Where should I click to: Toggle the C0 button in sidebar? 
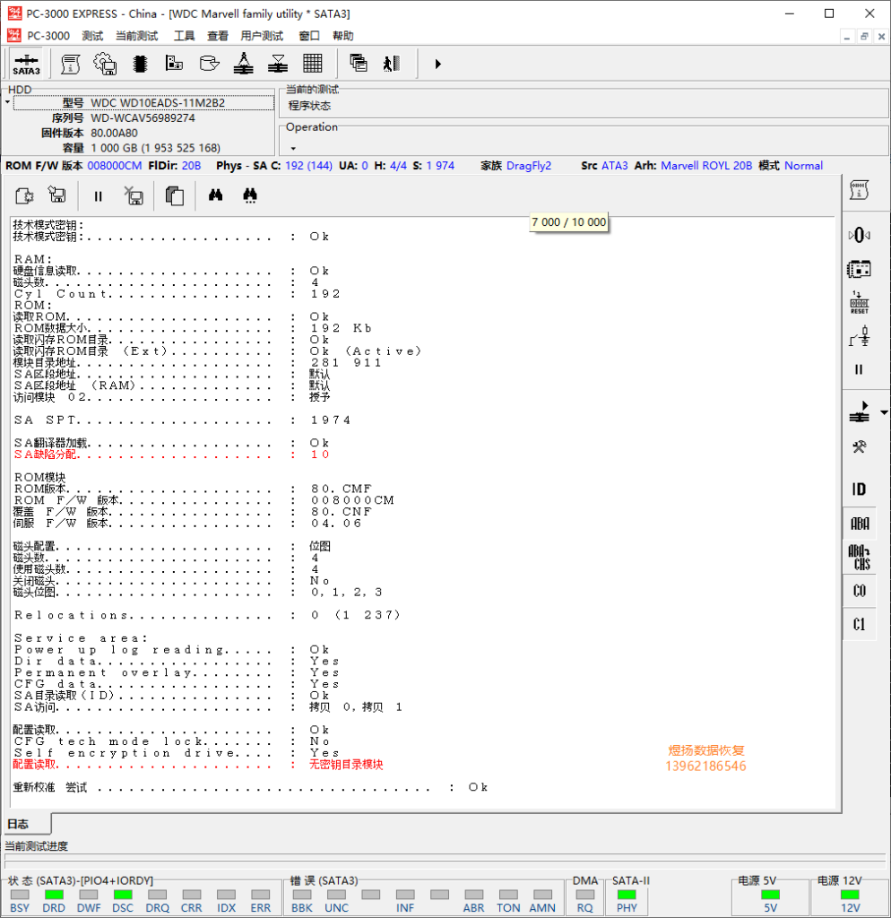tap(859, 591)
